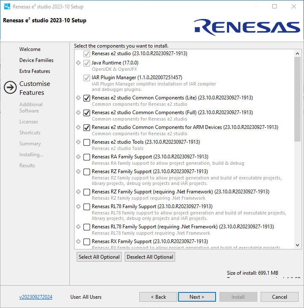Click the Next button

[197, 297]
